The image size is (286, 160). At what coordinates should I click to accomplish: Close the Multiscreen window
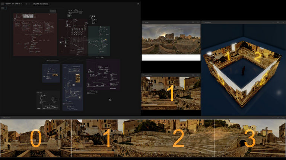click(x=283, y=118)
